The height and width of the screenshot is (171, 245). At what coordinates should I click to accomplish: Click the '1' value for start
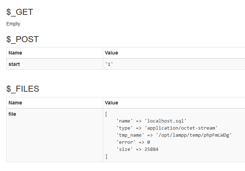pyautogui.click(x=109, y=64)
